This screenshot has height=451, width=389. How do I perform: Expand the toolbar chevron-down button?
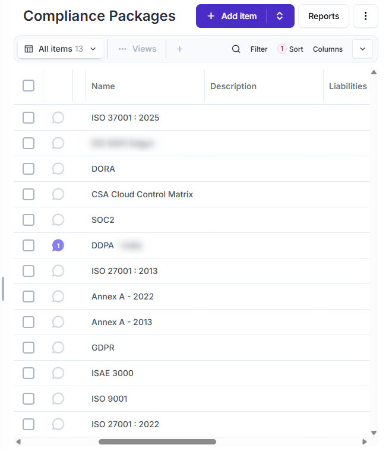pyautogui.click(x=362, y=49)
